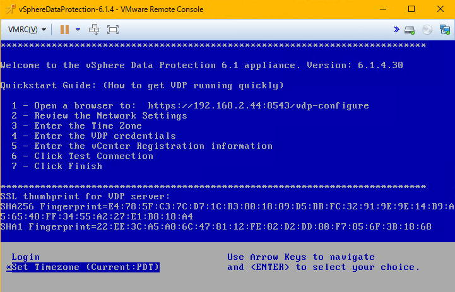Maximize the VMware Remote Console window
Image resolution: width=455 pixels, height=292 pixels.
(x=411, y=9)
